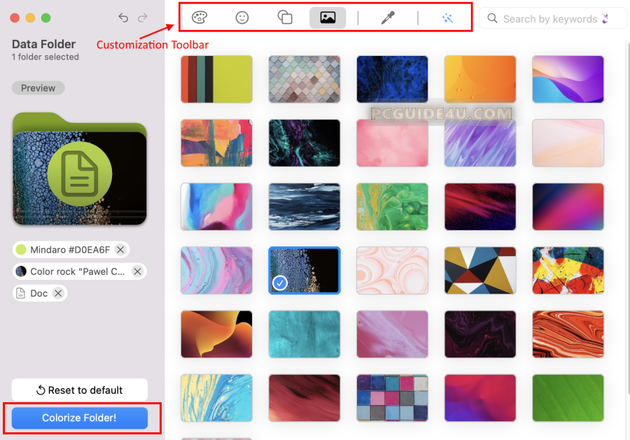
Task: Remove the Color rock texture tag
Action: pos(137,271)
